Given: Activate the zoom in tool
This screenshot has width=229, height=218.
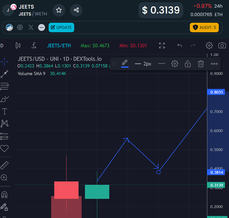Looking at the screenshot, I should [x=4, y=178].
